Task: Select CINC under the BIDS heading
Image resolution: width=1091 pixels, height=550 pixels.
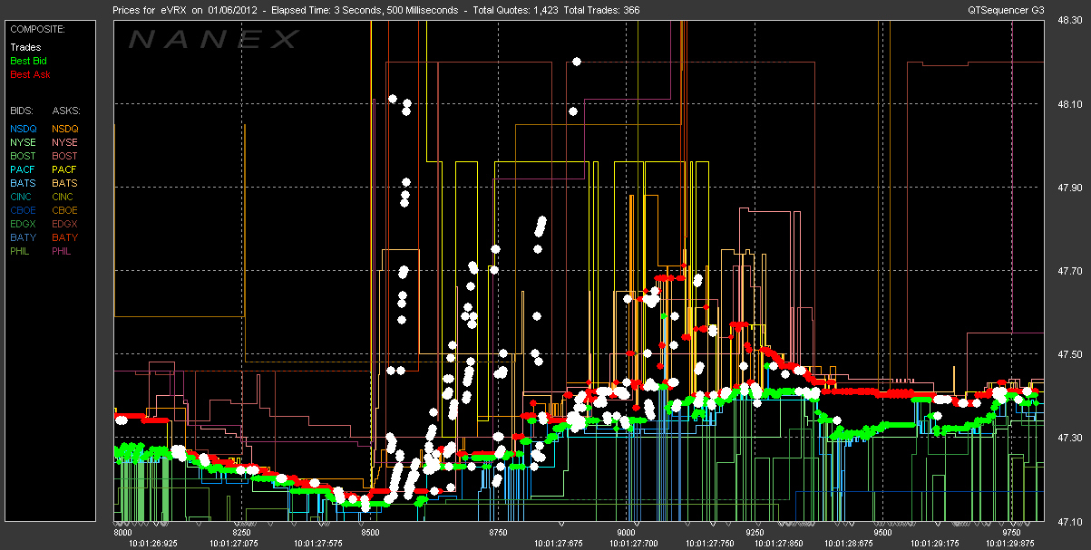Action: pyautogui.click(x=22, y=197)
